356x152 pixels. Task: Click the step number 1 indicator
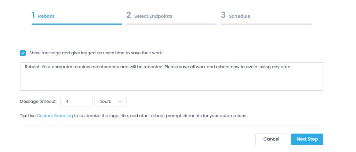coord(33,15)
